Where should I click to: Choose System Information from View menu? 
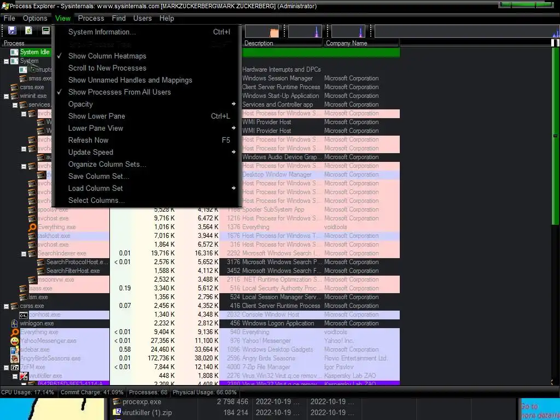click(x=145, y=32)
